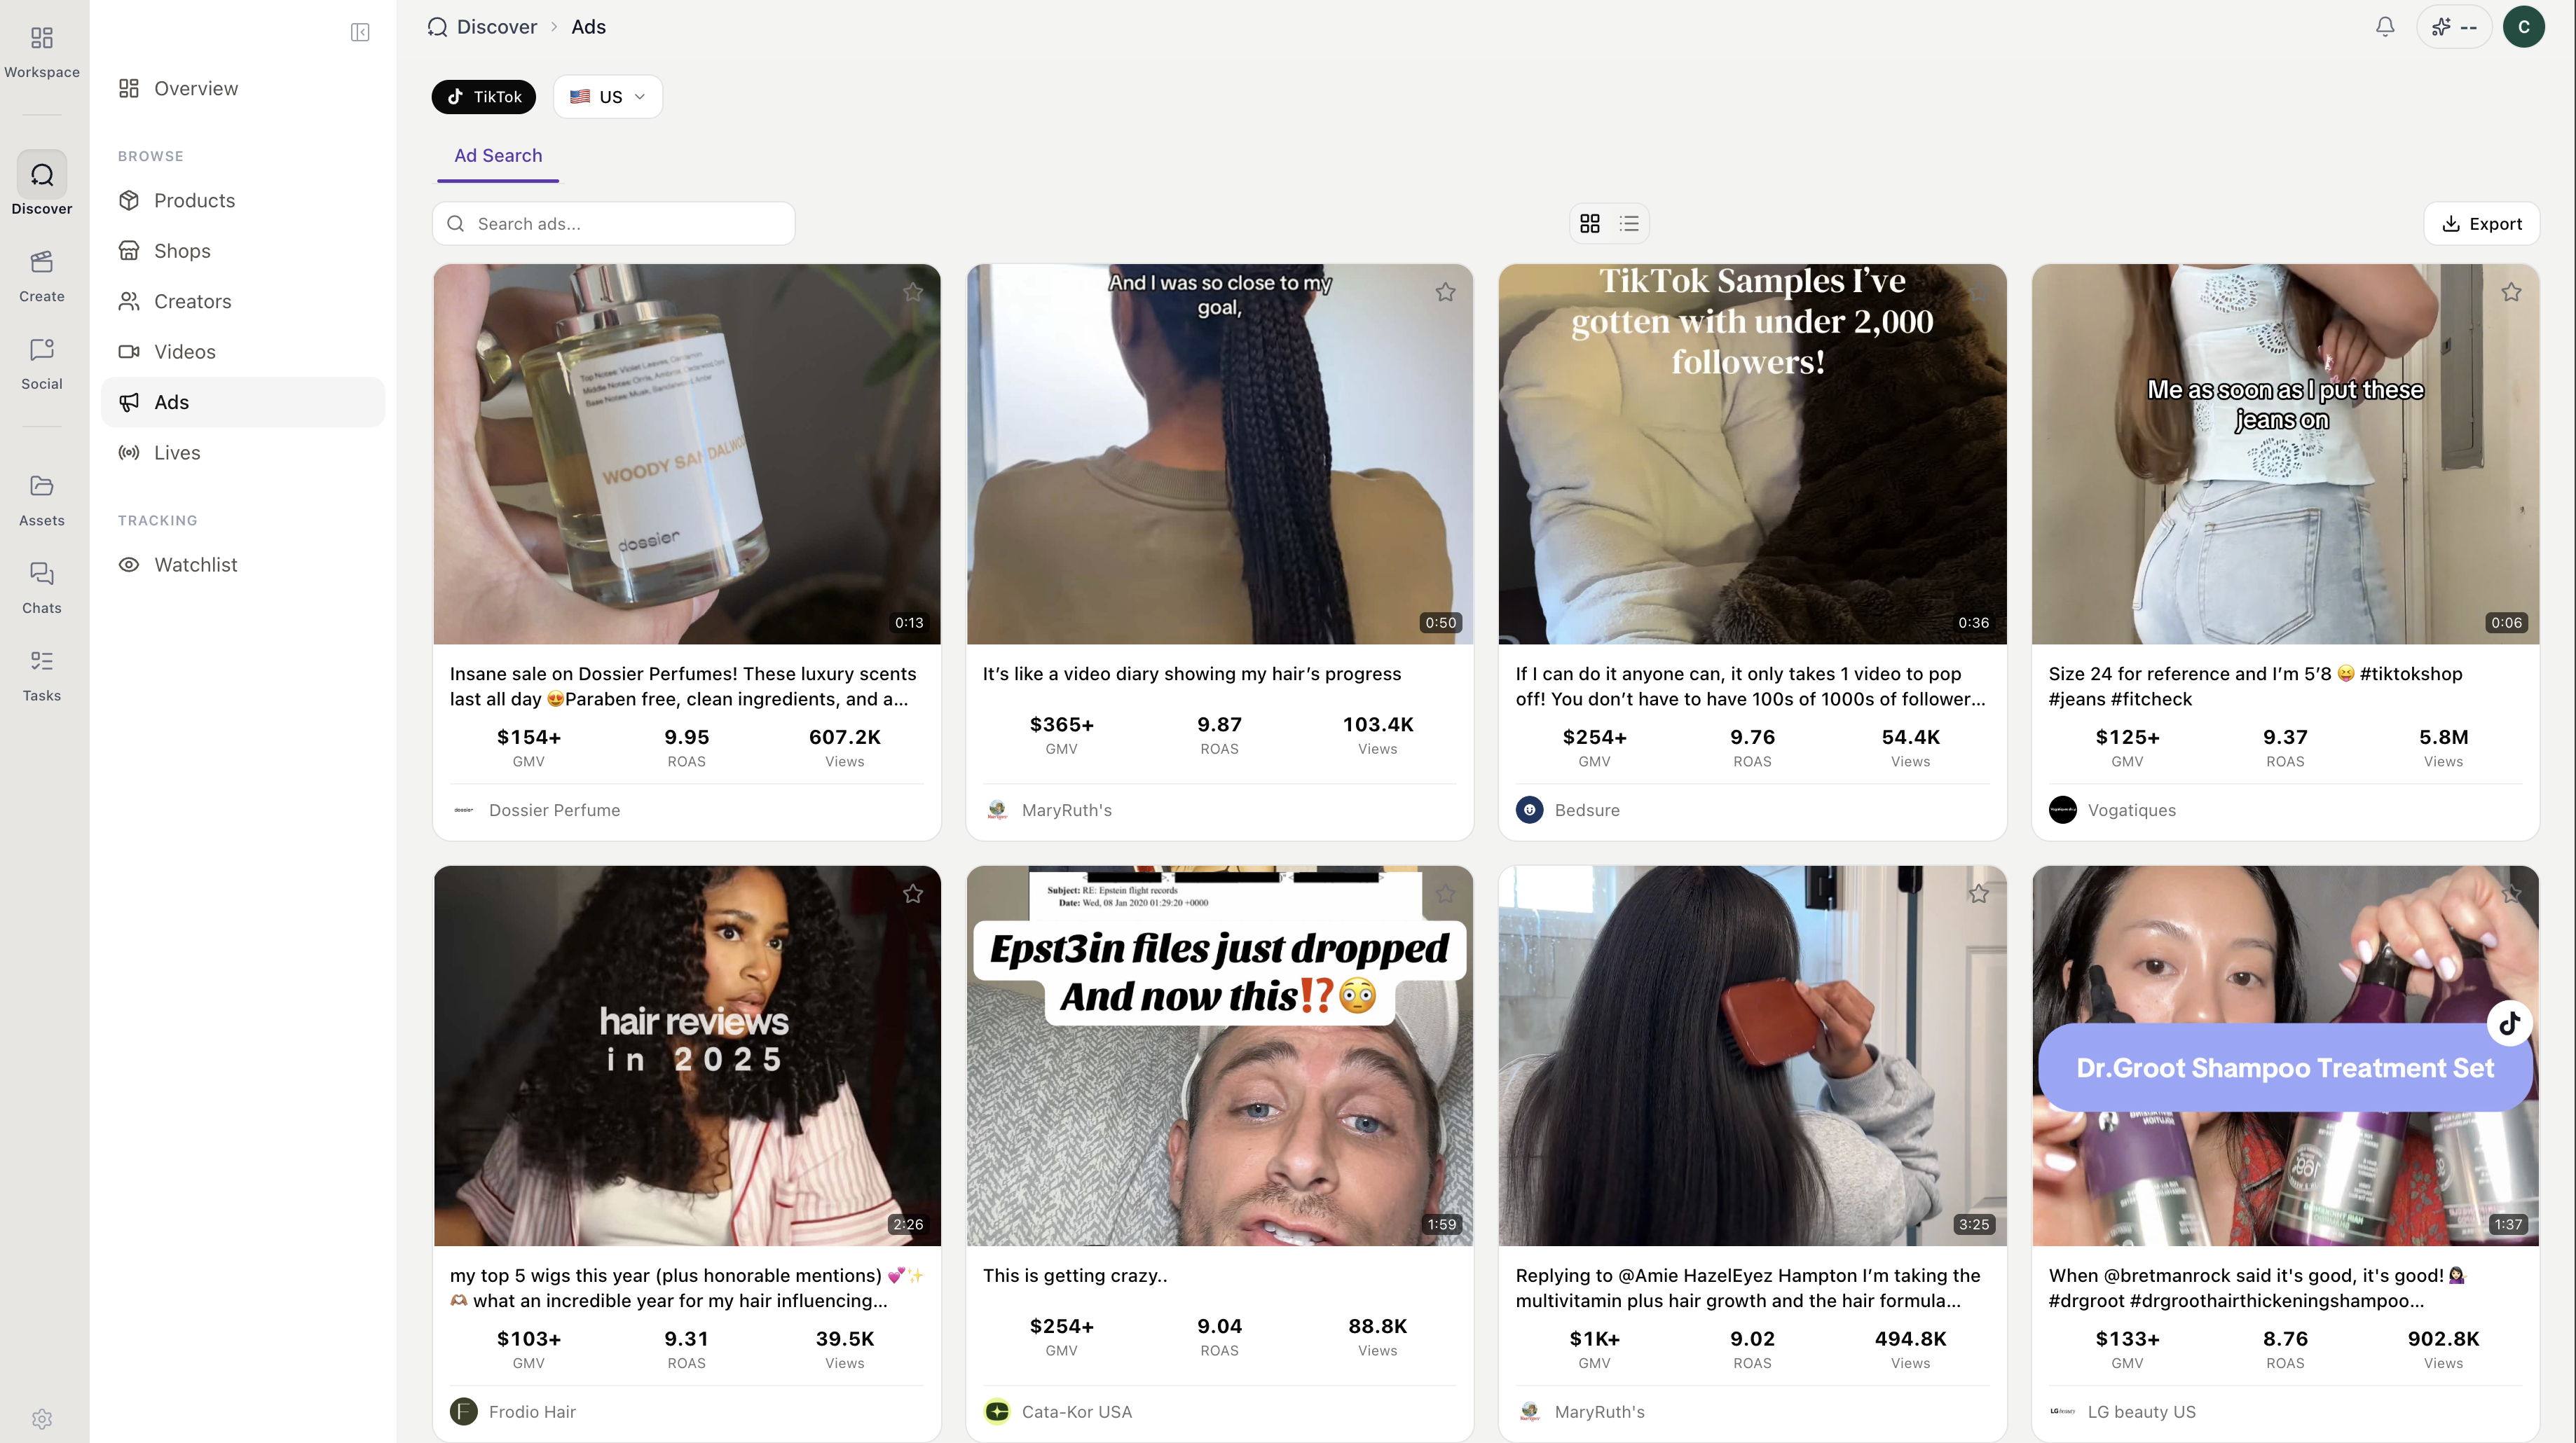The image size is (2576, 1443).
Task: Expand the US country dropdown
Action: point(608,97)
